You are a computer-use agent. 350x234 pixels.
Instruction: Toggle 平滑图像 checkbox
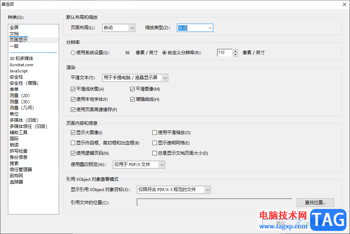pos(132,89)
